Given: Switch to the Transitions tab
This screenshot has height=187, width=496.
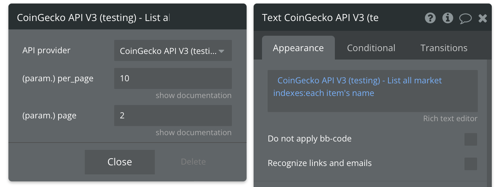Looking at the screenshot, I should [444, 48].
